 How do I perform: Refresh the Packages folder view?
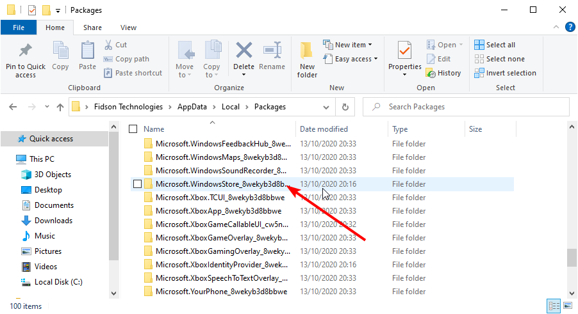(345, 107)
